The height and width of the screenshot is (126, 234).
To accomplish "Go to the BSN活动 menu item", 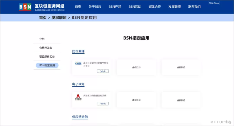I will pyautogui.click(x=135, y=7).
